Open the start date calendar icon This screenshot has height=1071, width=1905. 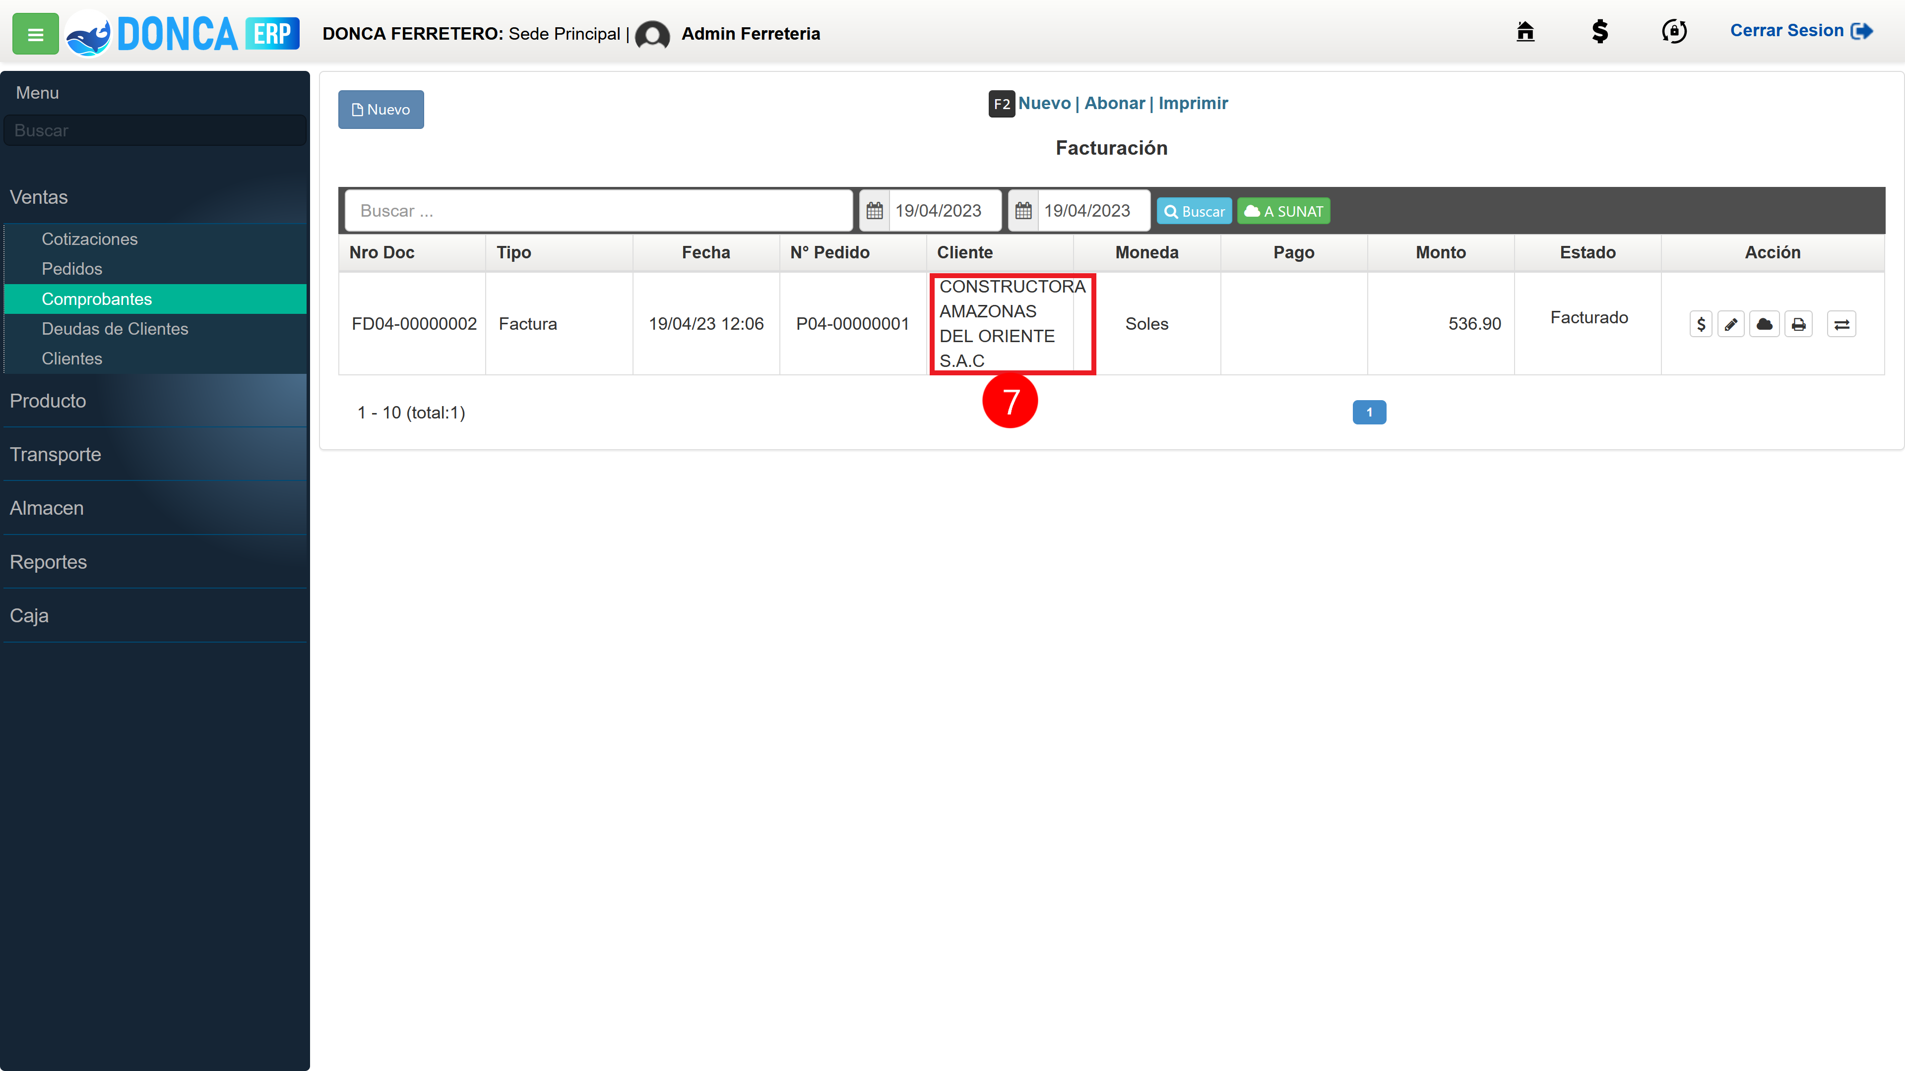click(874, 211)
